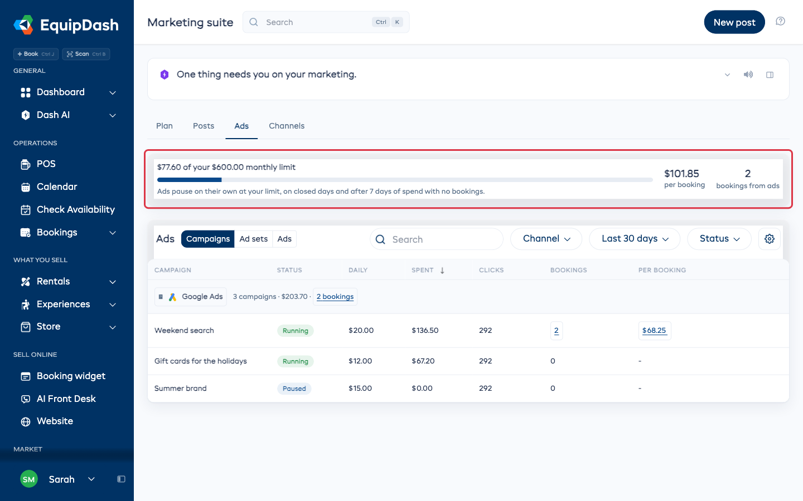This screenshot has height=501, width=803.
Task: Open the Status filter dropdown
Action: pos(719,239)
